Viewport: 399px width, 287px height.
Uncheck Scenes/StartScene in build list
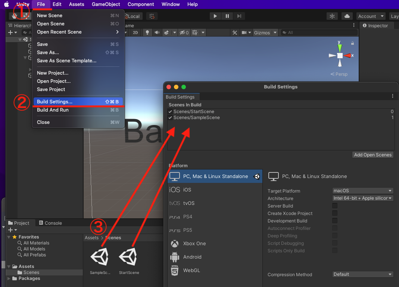pos(170,112)
